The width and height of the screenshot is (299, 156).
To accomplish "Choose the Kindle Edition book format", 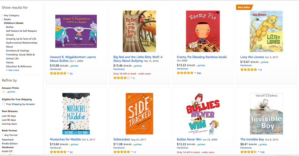I will (10, 143).
